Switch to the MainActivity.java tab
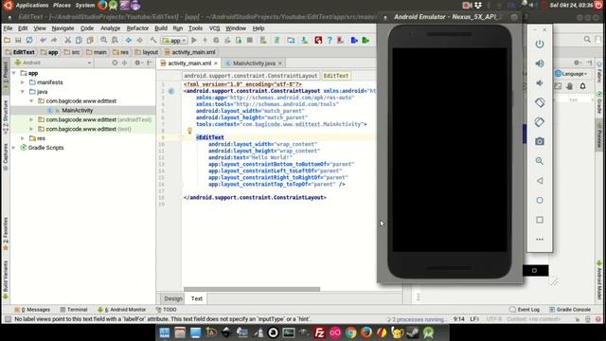Screen dimensions: 606x341 click(x=254, y=63)
